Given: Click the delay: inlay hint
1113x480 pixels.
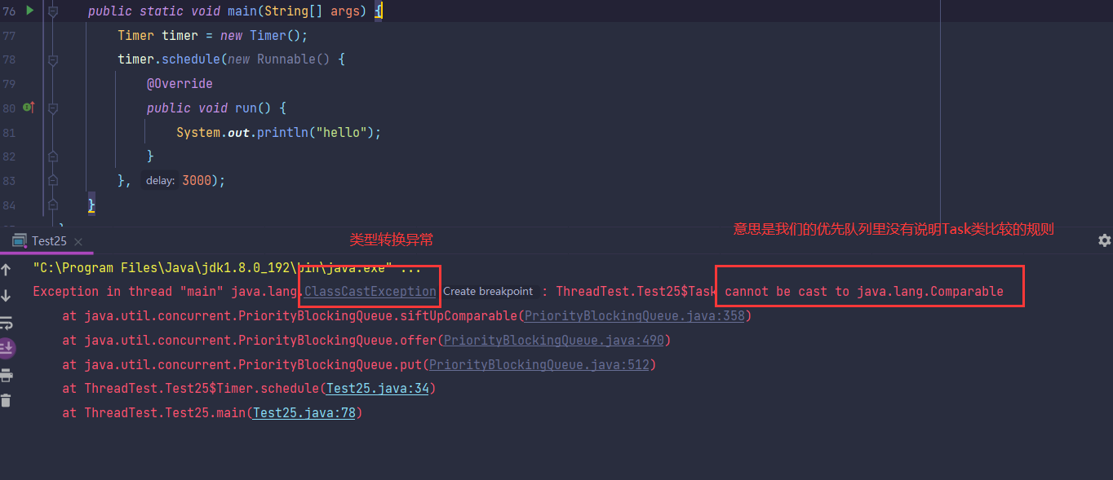Looking at the screenshot, I should (x=160, y=181).
